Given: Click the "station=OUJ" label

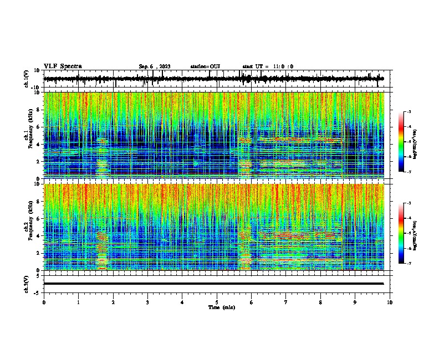Looking at the screenshot, I should [x=205, y=66].
